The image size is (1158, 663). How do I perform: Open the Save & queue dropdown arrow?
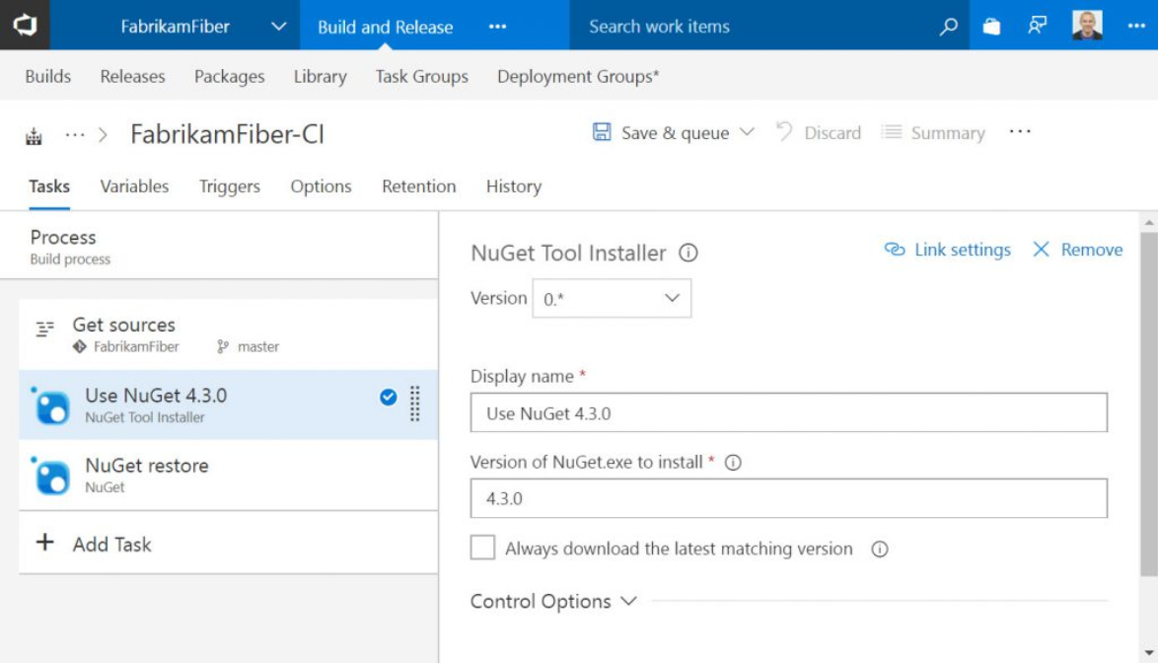pos(747,132)
